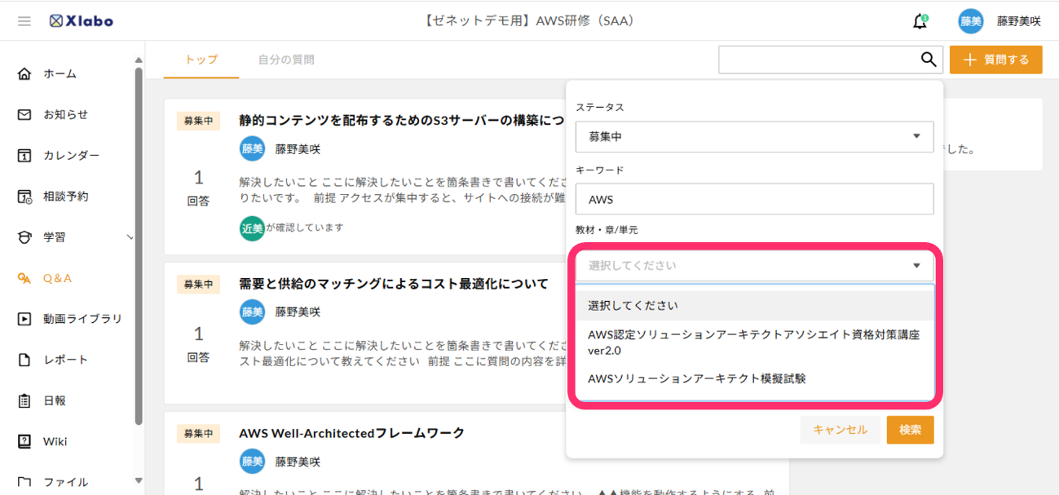Open the 教材・章/単元 dropdown
1059x495 pixels.
coord(754,265)
